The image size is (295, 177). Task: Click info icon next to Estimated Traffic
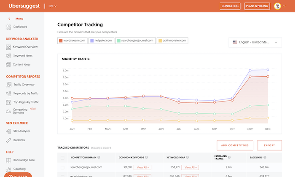pyautogui.click(x=229, y=158)
